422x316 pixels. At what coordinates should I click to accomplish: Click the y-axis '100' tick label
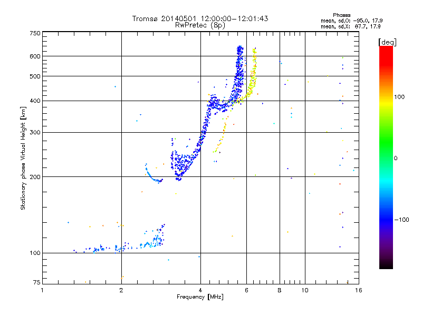coord(35,253)
